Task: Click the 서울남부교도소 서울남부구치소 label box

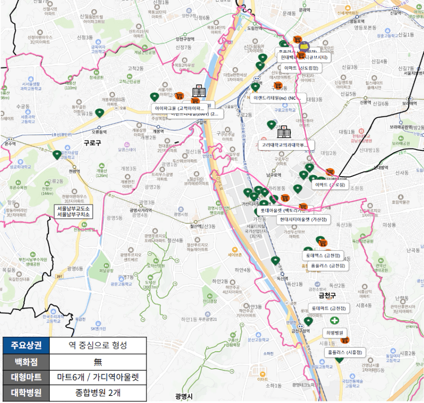Action: point(74,211)
